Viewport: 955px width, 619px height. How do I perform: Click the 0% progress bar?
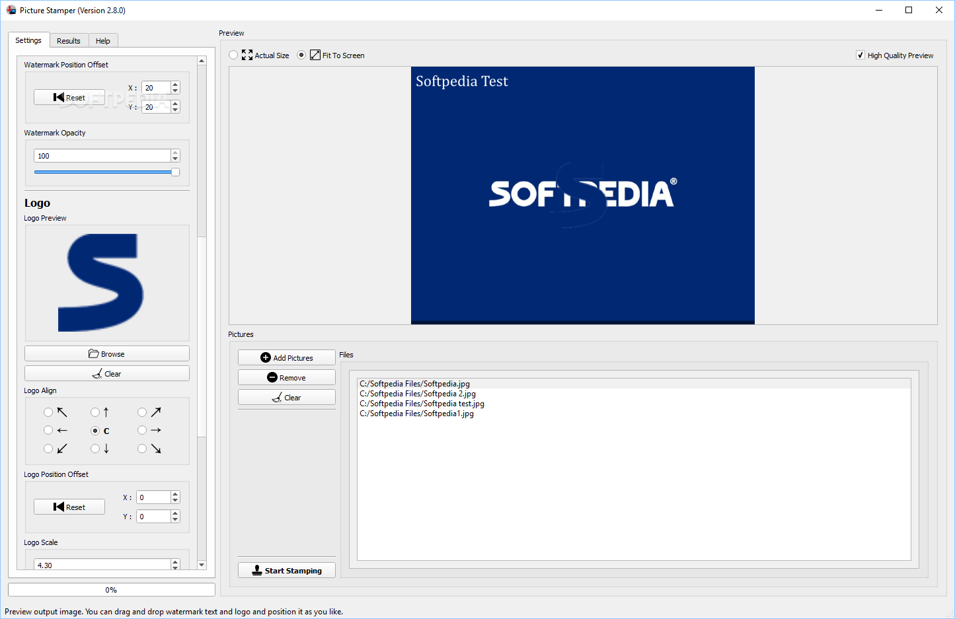112,590
